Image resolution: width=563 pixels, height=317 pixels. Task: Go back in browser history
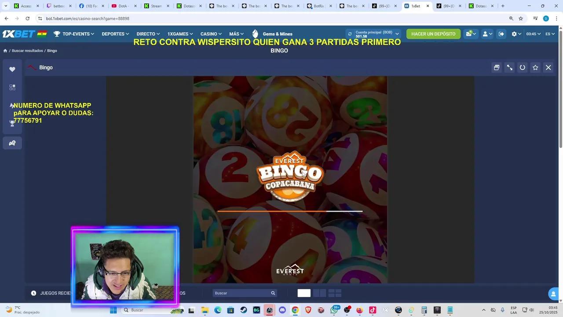point(6,18)
